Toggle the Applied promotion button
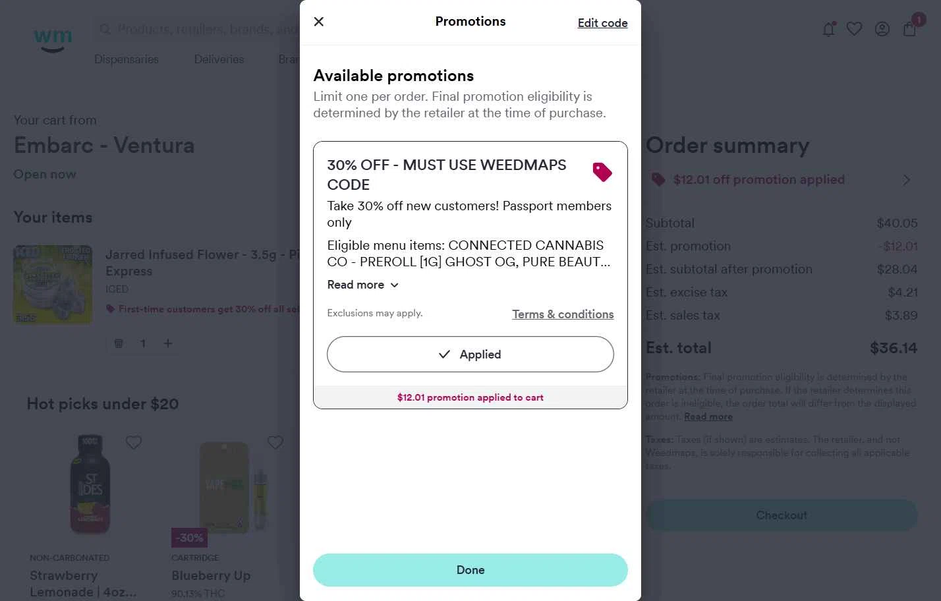Screen dimensions: 941x601 click(470, 355)
